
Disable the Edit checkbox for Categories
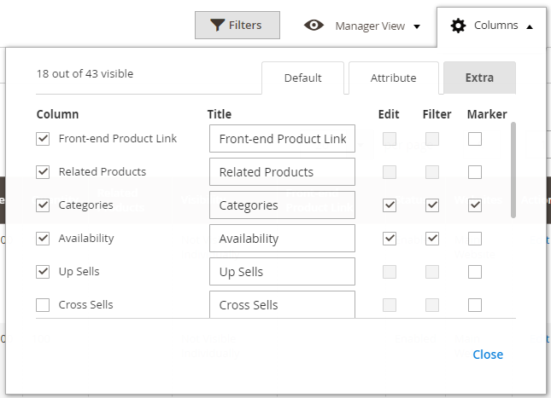click(x=390, y=205)
